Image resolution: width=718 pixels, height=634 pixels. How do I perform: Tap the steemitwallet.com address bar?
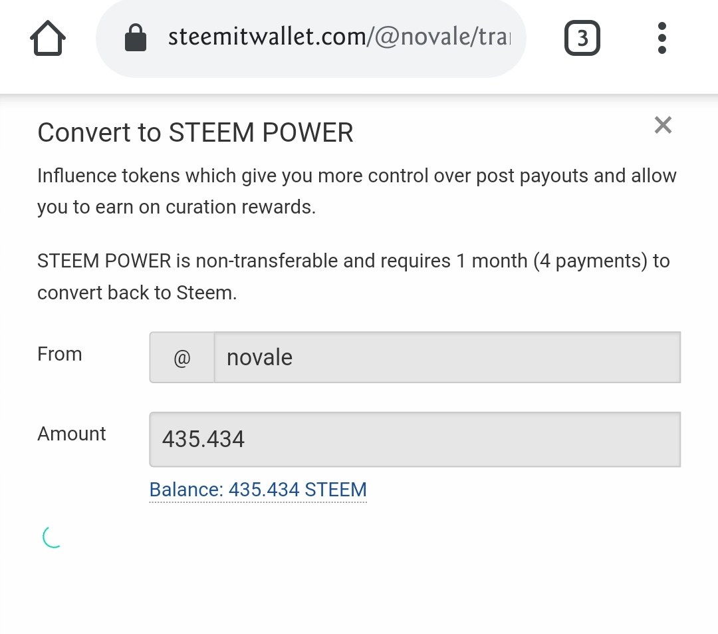339,37
